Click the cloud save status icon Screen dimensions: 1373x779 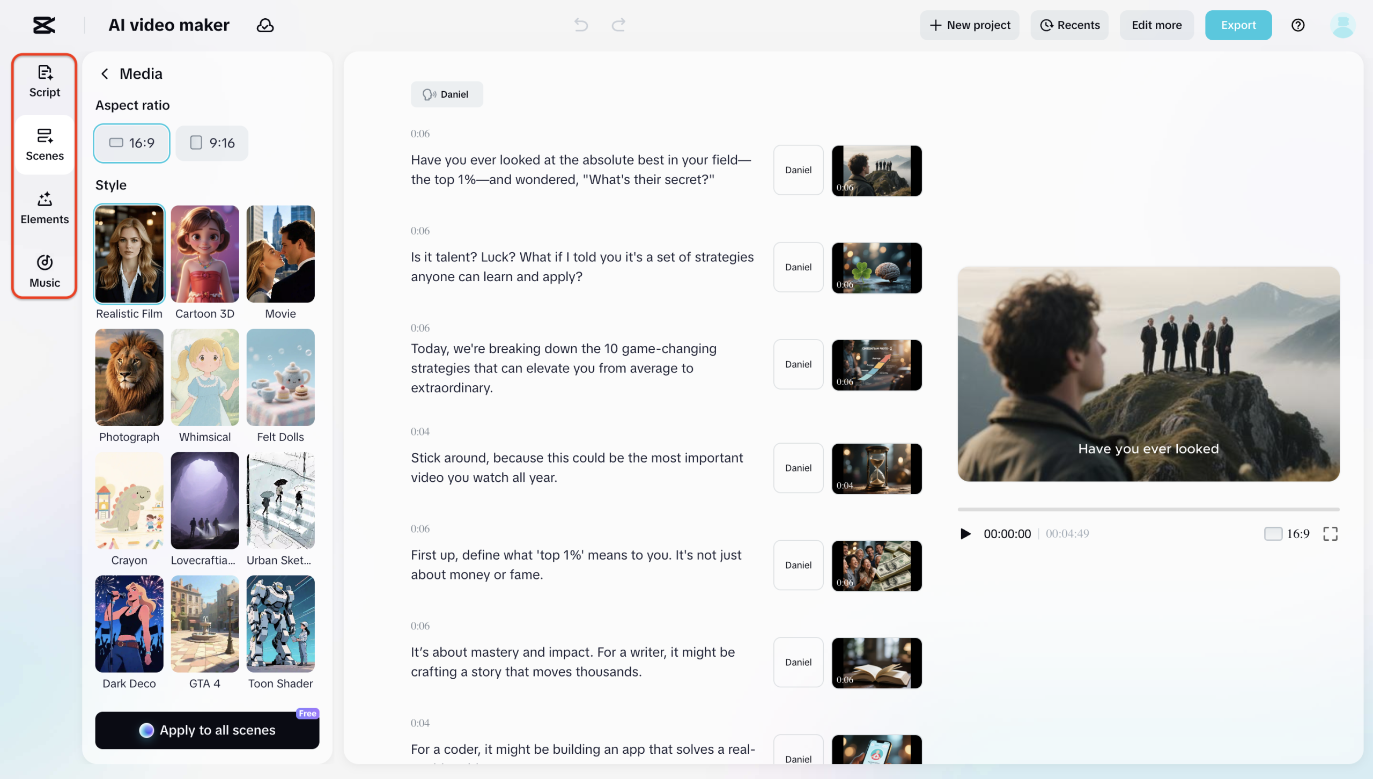[265, 25]
